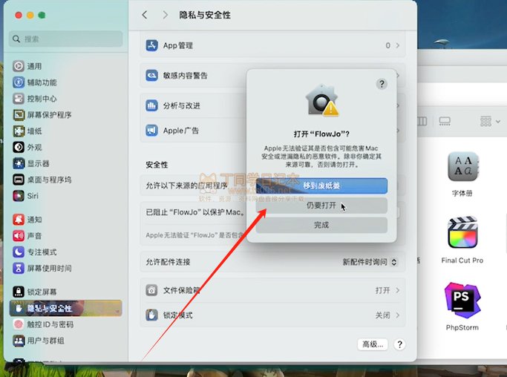Expand the App 管理 row chevron
This screenshot has width=507, height=377.
click(398, 45)
